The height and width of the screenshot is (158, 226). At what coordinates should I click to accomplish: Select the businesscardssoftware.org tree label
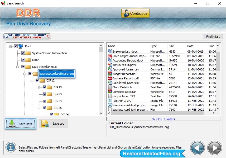(56, 74)
